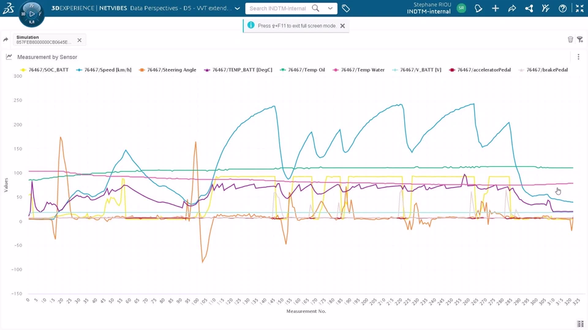The height and width of the screenshot is (330, 588).
Task: Open the notifications icon in header
Action: click(x=478, y=8)
